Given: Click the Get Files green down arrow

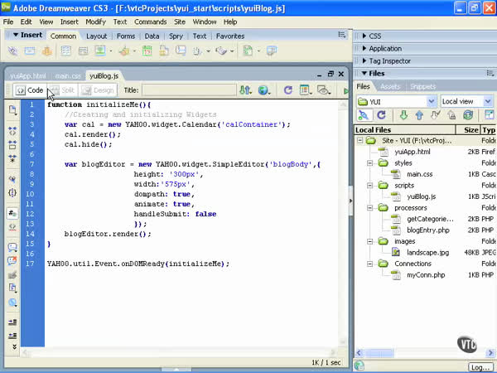Looking at the screenshot, I should coord(403,115).
